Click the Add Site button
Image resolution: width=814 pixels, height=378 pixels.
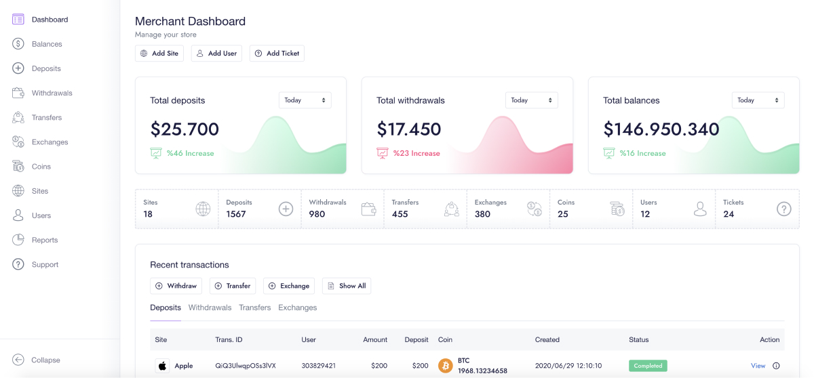159,54
